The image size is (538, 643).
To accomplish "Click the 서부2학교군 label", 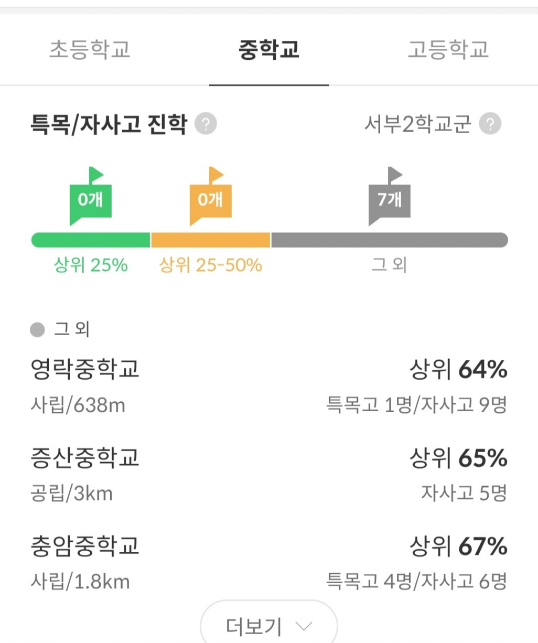I will point(418,125).
